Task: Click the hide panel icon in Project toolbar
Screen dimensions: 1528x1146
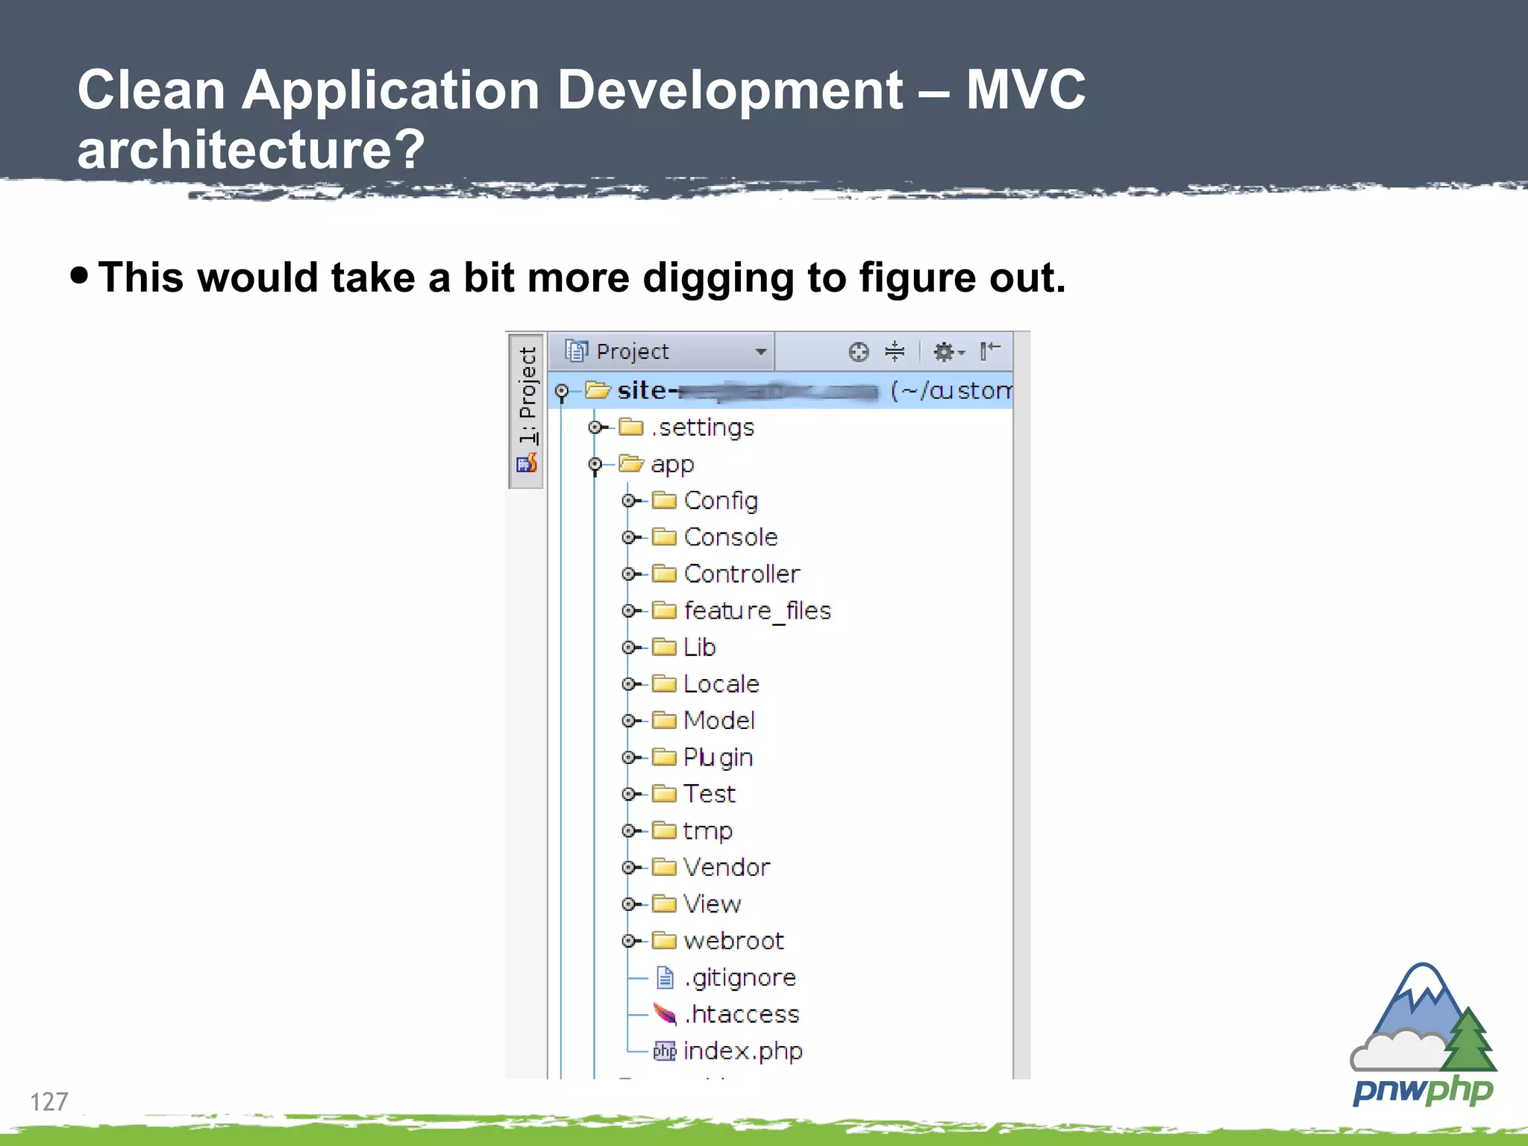Action: [990, 351]
